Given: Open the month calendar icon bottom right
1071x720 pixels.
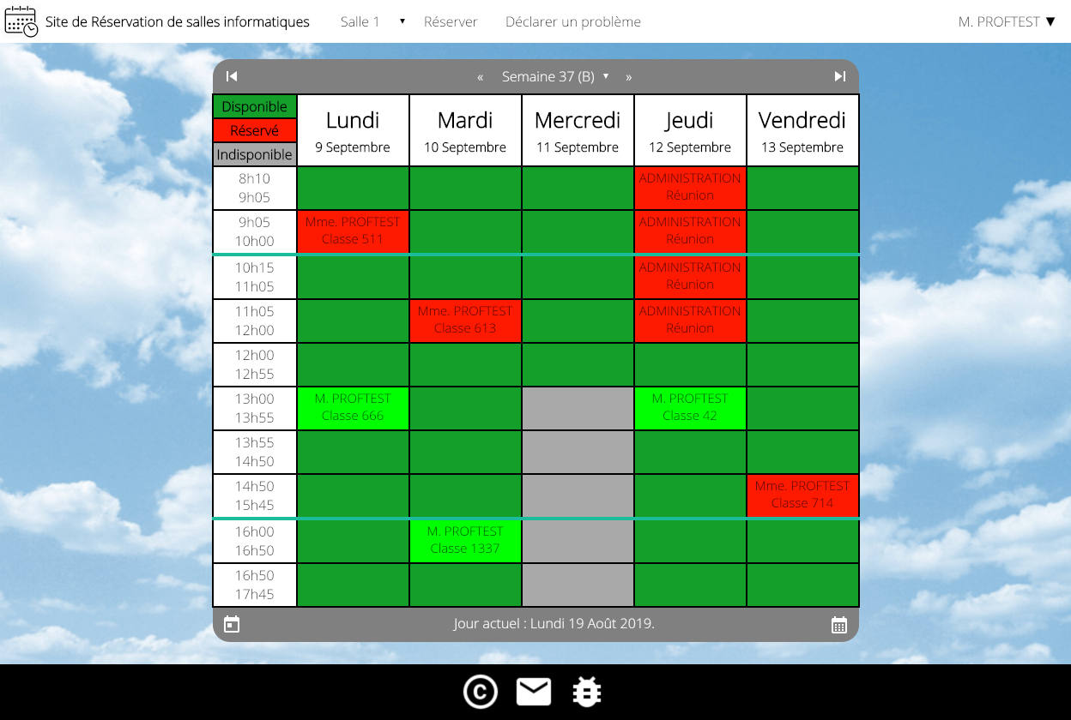Looking at the screenshot, I should (839, 624).
